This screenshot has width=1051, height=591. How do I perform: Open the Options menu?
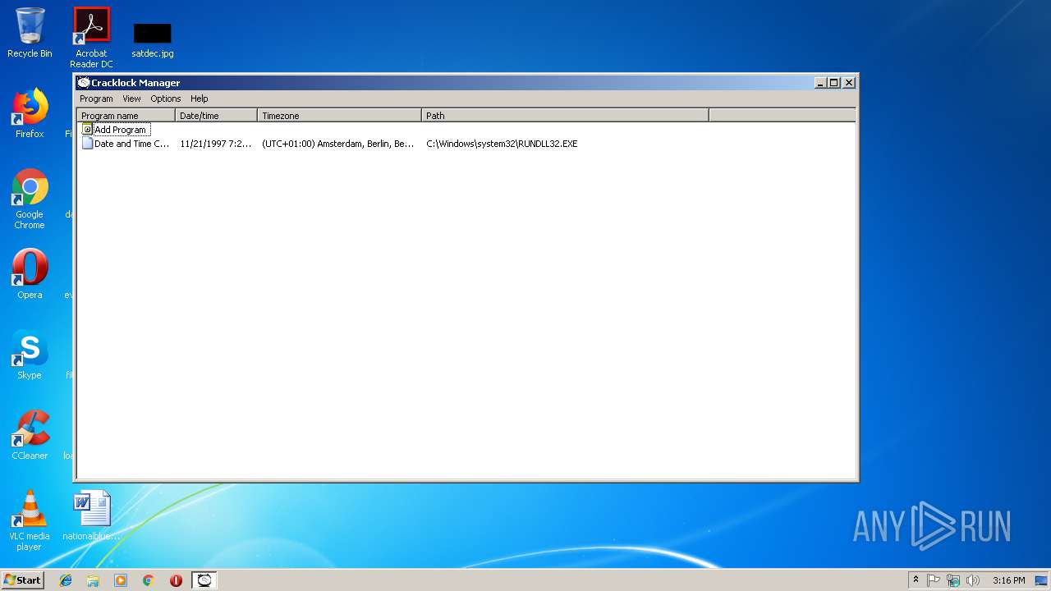click(165, 98)
